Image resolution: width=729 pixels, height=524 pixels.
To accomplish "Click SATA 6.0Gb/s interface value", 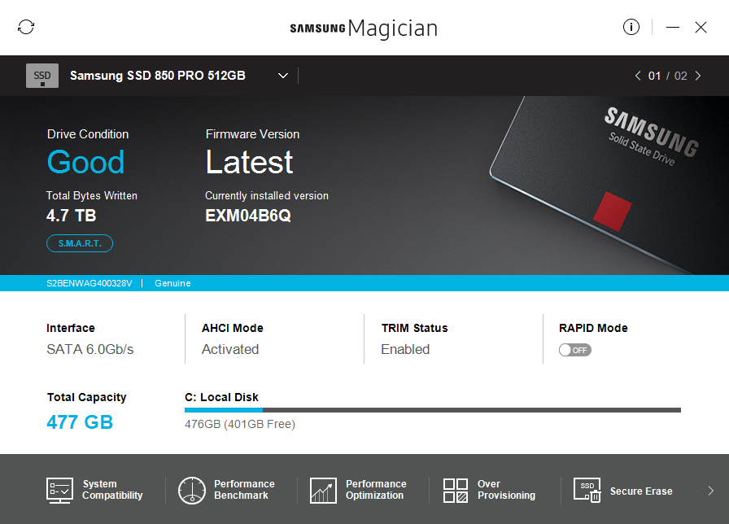I will pos(90,349).
